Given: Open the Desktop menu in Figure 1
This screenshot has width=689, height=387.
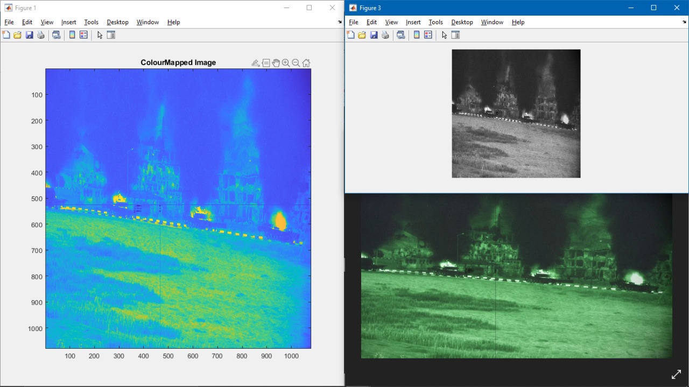Looking at the screenshot, I should [117, 22].
